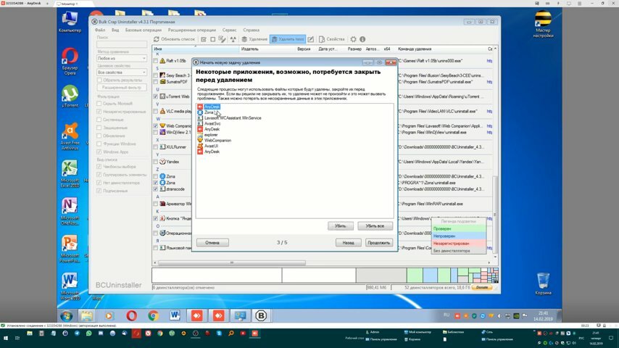Click the Расширенный фильтр button
This screenshot has width=619, height=348.
coord(122,87)
